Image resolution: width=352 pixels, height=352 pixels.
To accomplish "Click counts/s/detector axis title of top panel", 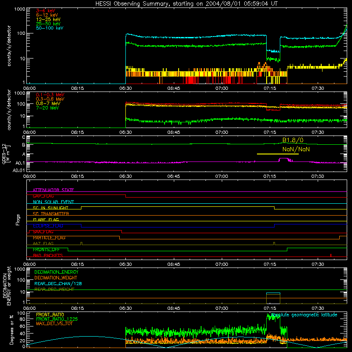I will [x=9, y=46].
